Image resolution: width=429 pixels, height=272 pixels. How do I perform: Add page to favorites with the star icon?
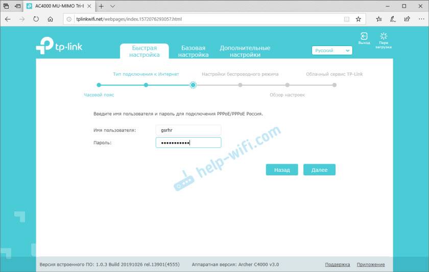(359, 19)
